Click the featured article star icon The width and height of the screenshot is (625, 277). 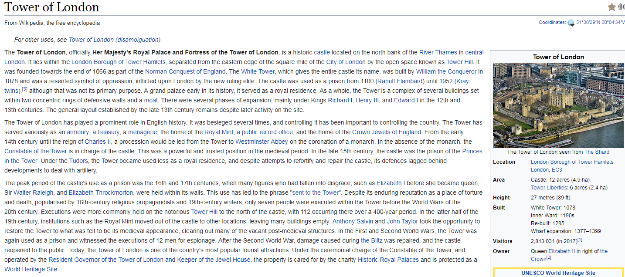tap(611, 7)
